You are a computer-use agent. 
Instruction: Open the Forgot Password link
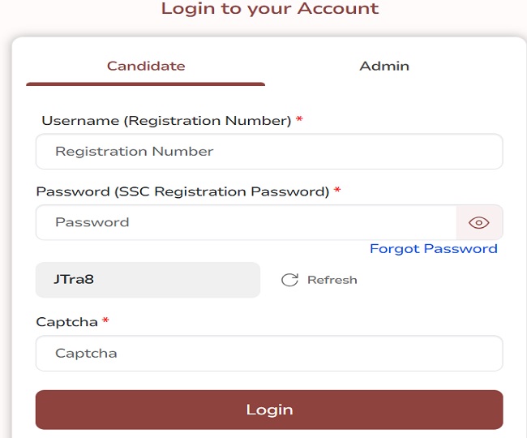click(x=433, y=249)
